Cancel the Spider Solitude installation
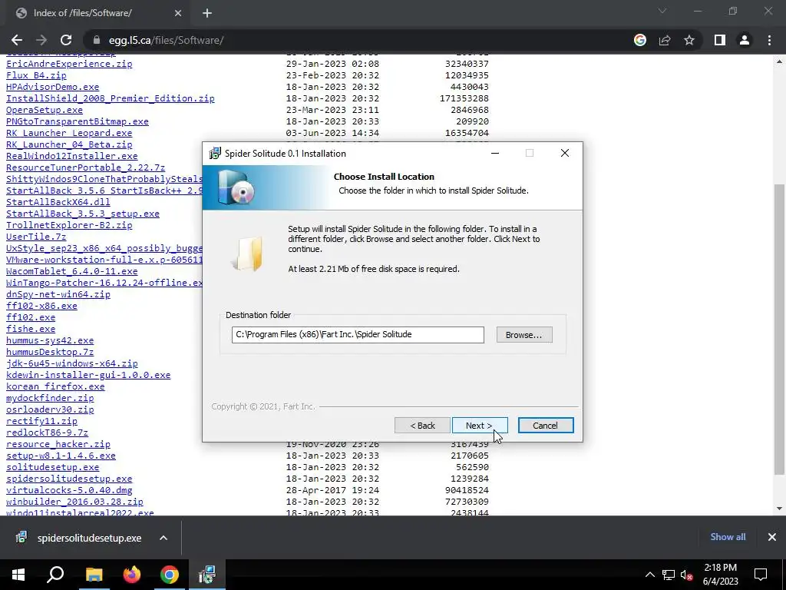 pyautogui.click(x=546, y=426)
